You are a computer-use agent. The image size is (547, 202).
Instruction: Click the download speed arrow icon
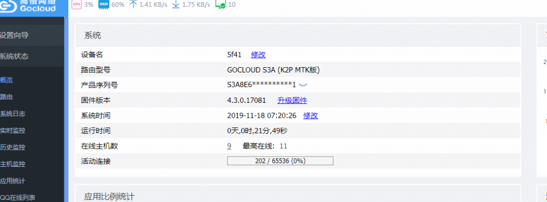tap(176, 4)
